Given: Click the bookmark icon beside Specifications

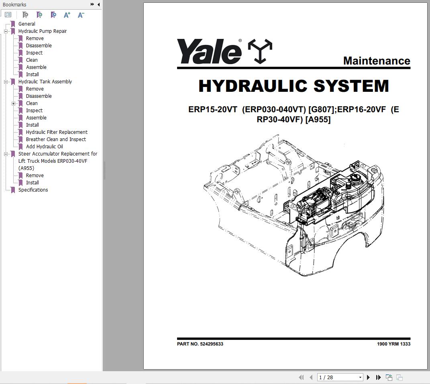Looking at the screenshot, I should (x=13, y=190).
